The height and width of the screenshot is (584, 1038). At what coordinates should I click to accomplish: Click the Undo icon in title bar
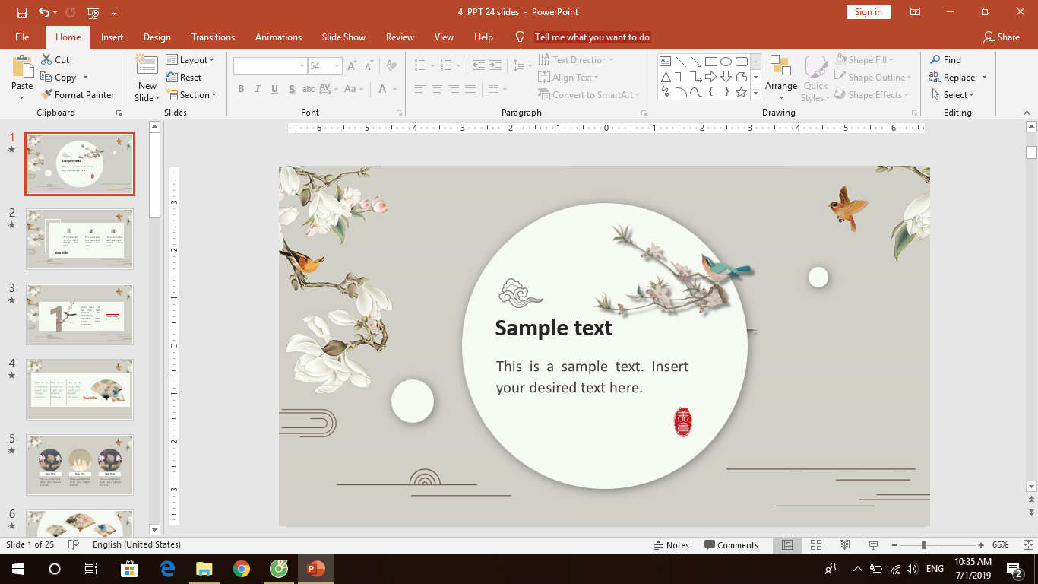(44, 12)
